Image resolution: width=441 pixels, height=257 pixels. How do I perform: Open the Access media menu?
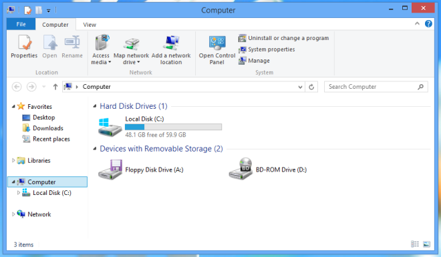pyautogui.click(x=101, y=49)
